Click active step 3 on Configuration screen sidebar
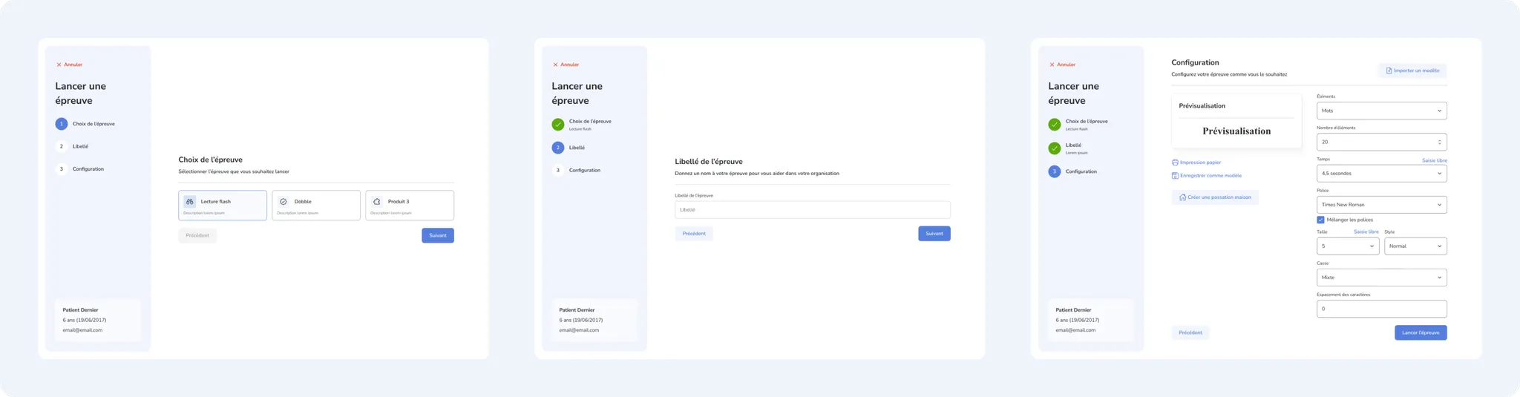Viewport: 1520px width, 397px height. tap(1055, 171)
